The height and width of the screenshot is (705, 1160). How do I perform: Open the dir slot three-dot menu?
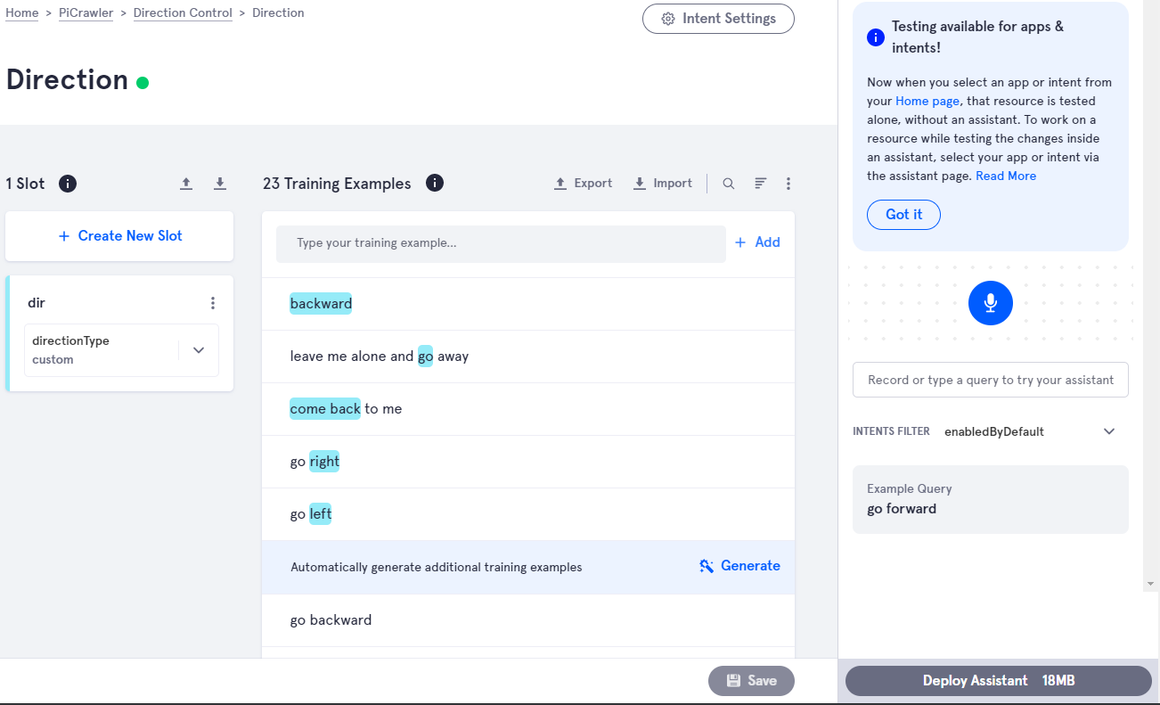(212, 303)
